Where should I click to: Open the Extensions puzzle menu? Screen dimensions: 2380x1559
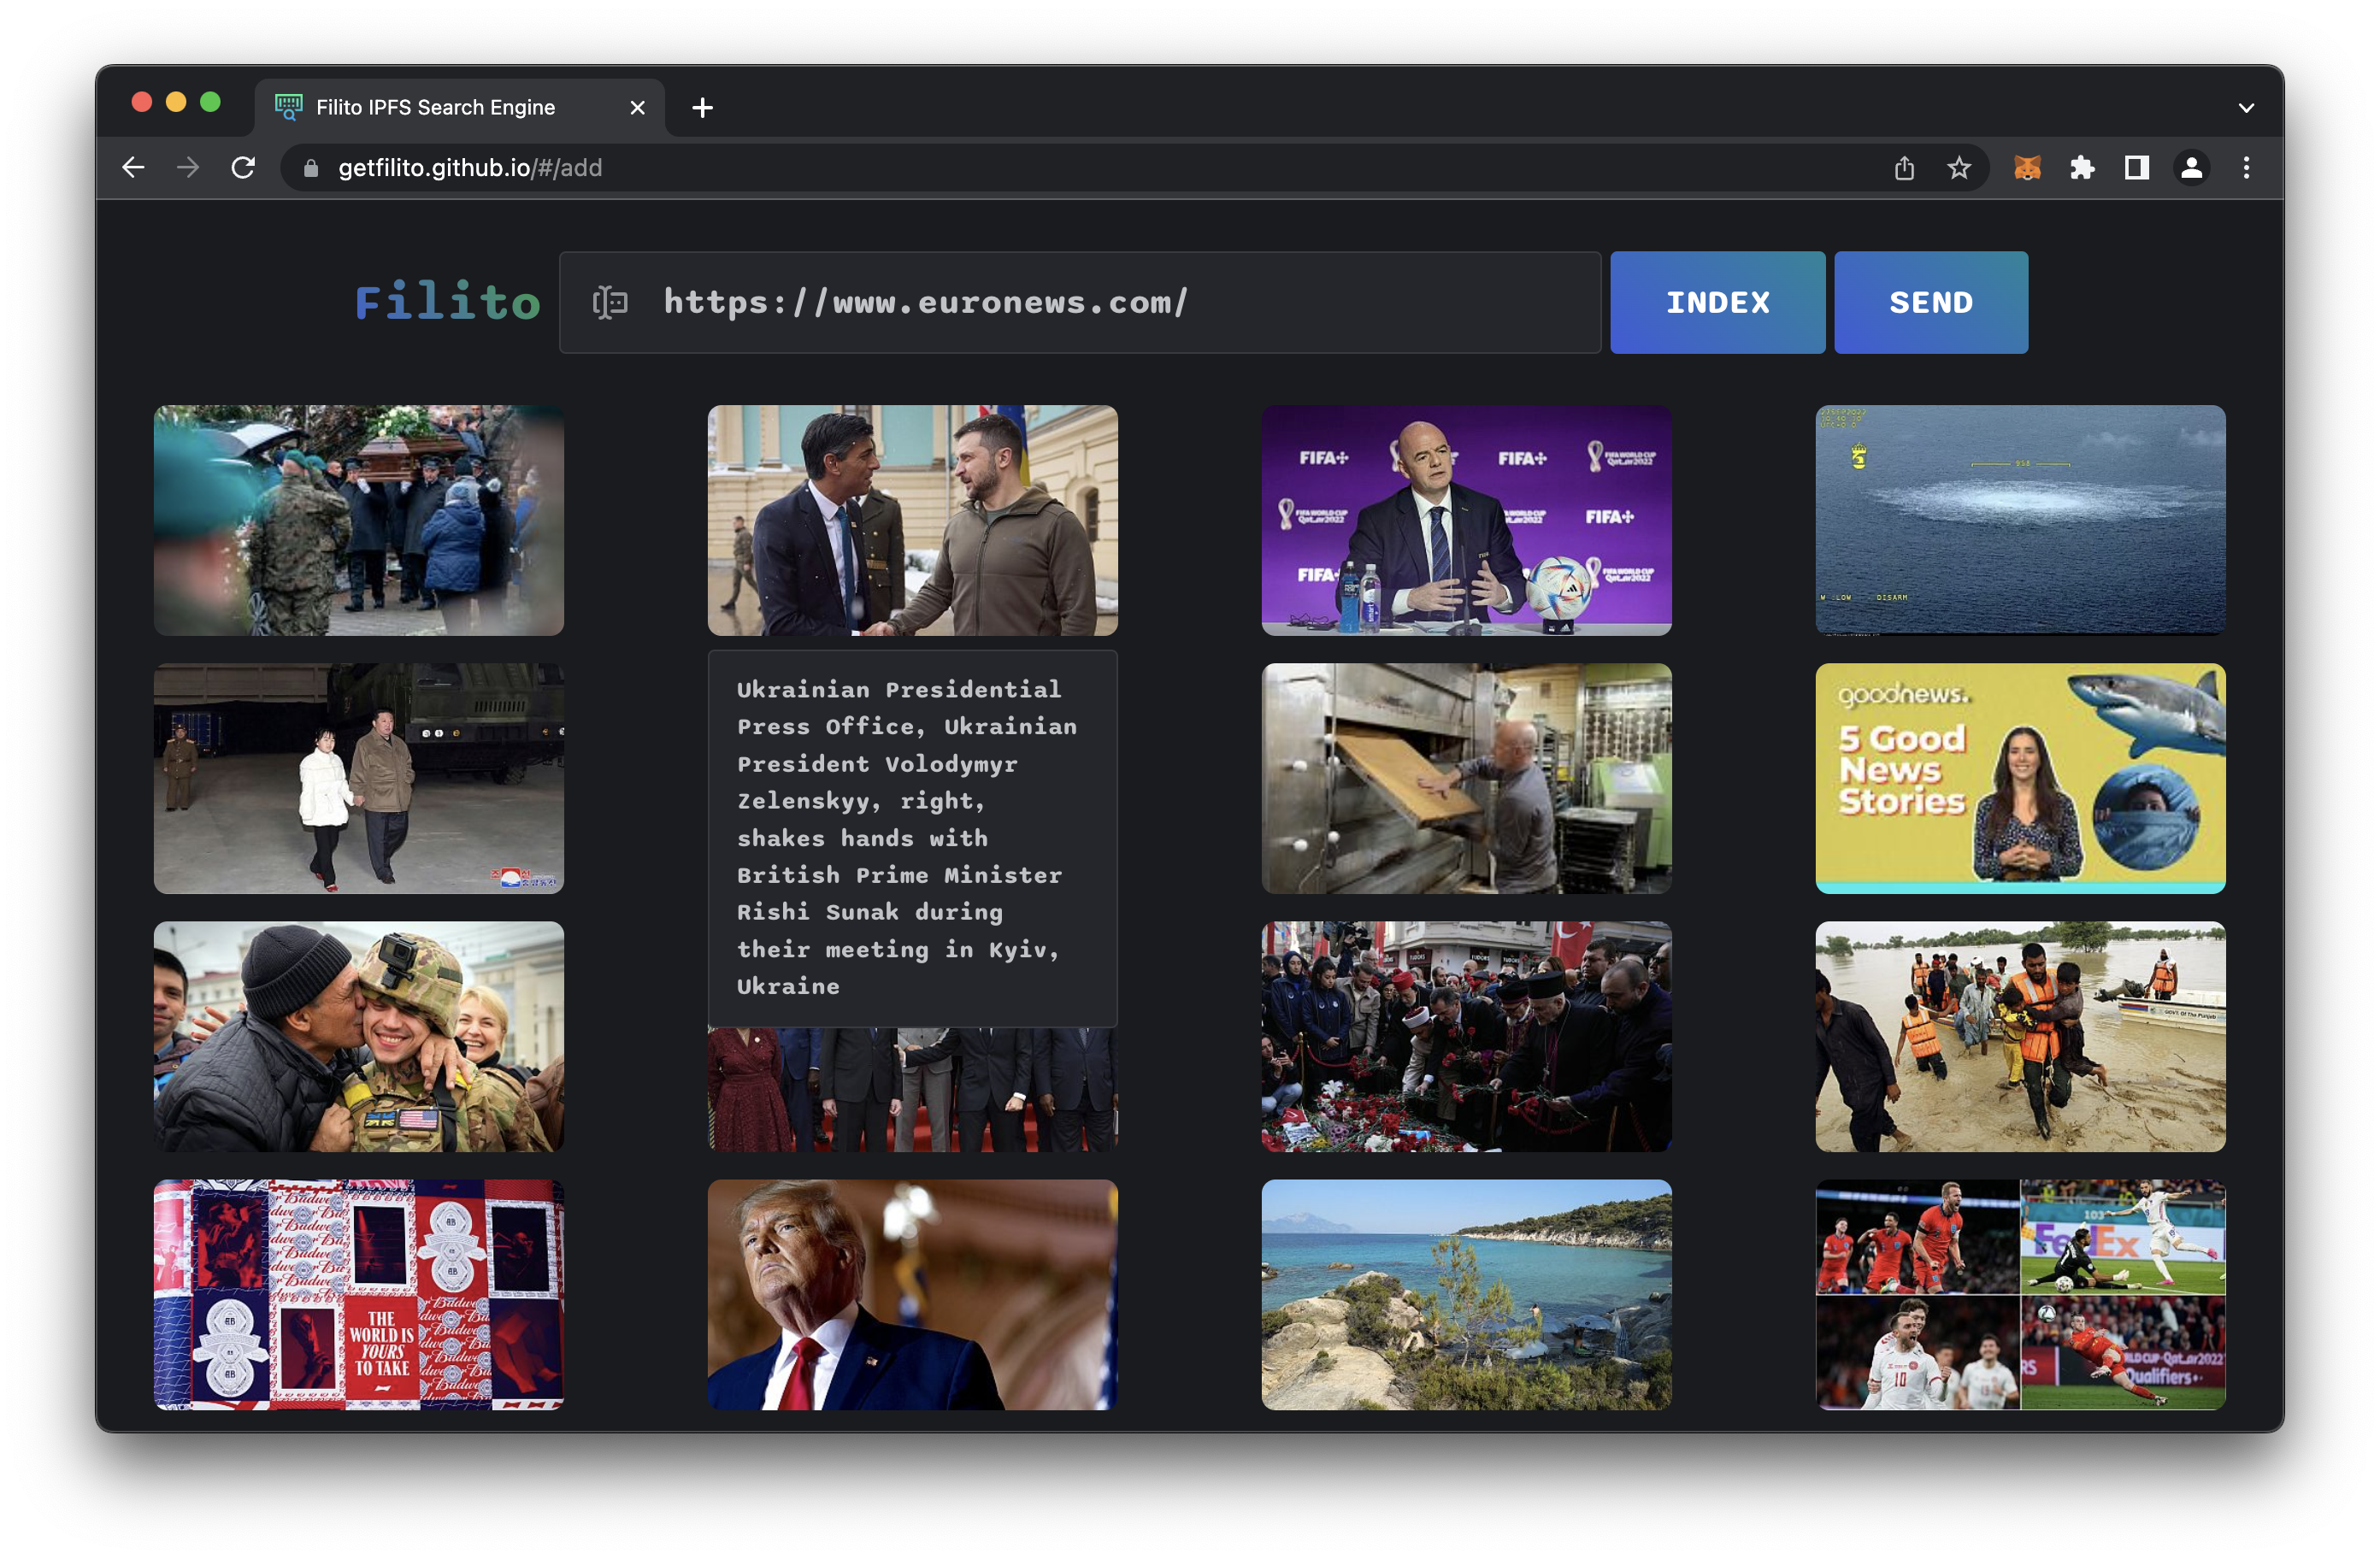pyautogui.click(x=2082, y=168)
